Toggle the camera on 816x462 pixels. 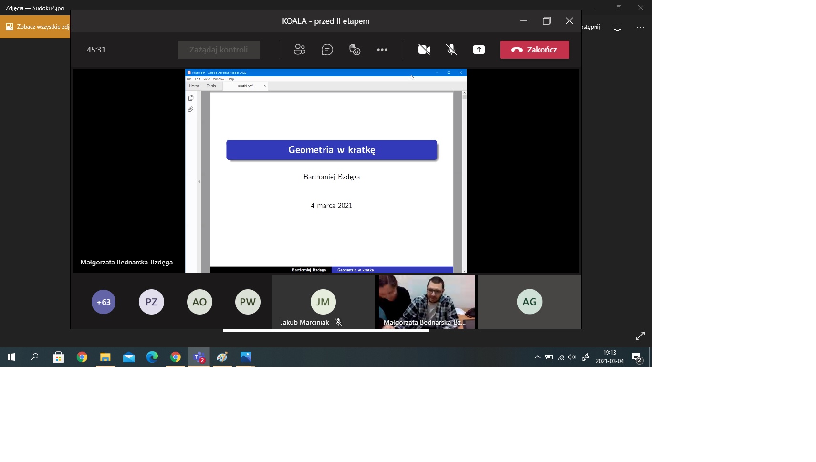(x=424, y=50)
